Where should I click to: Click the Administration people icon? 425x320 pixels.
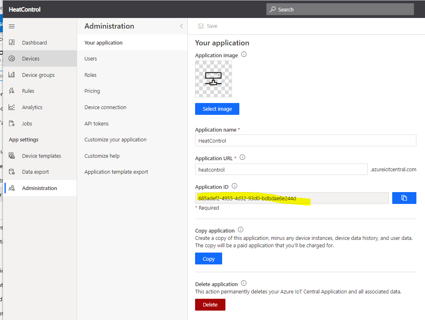(x=11, y=188)
